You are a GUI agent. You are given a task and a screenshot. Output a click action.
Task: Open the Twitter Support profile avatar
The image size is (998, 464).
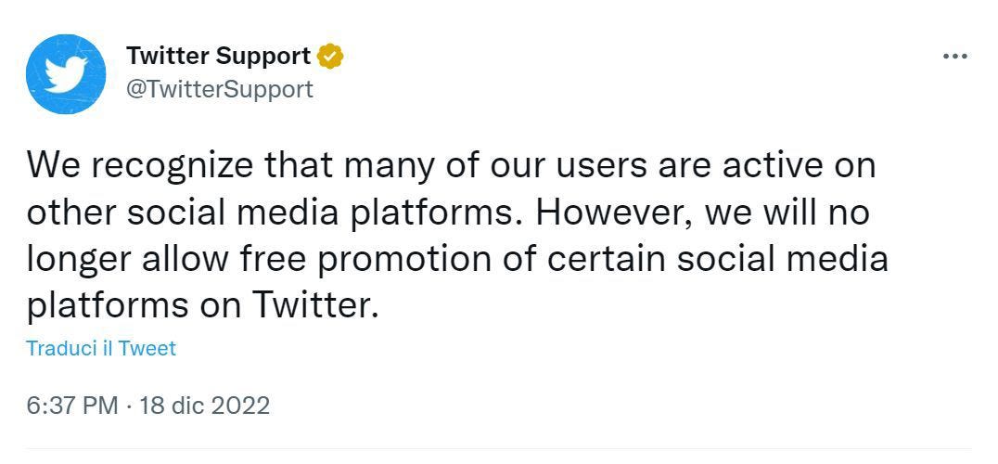pyautogui.click(x=66, y=74)
